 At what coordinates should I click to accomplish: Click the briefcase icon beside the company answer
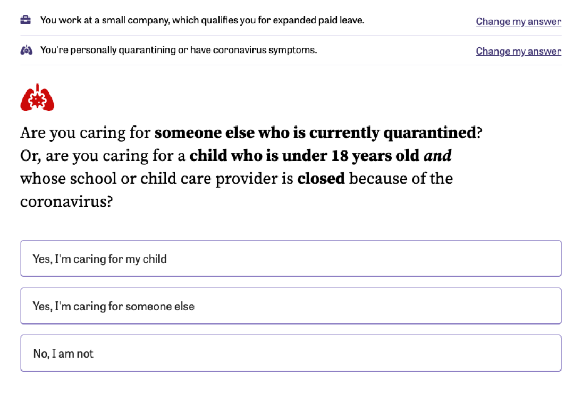click(x=26, y=20)
